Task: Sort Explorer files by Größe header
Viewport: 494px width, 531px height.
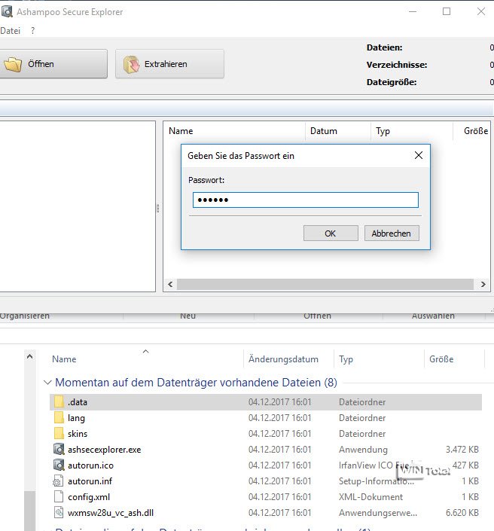Action: pos(441,359)
